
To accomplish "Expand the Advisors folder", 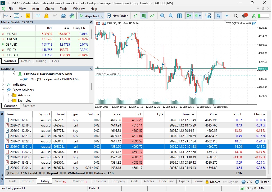I will tap(8, 95).
